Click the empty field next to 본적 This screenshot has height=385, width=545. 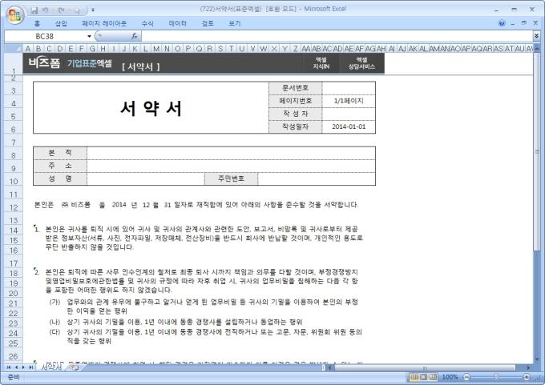[x=231, y=153]
